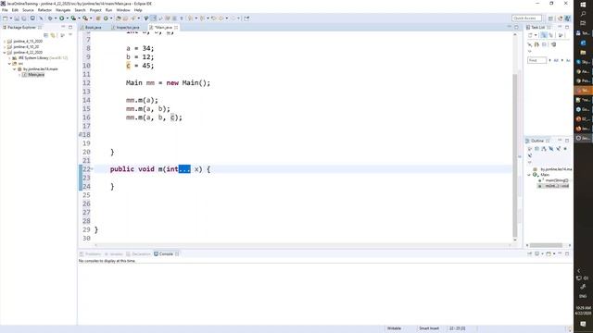Click the editor vertical scrollbar
The image size is (593, 333).
515,154
